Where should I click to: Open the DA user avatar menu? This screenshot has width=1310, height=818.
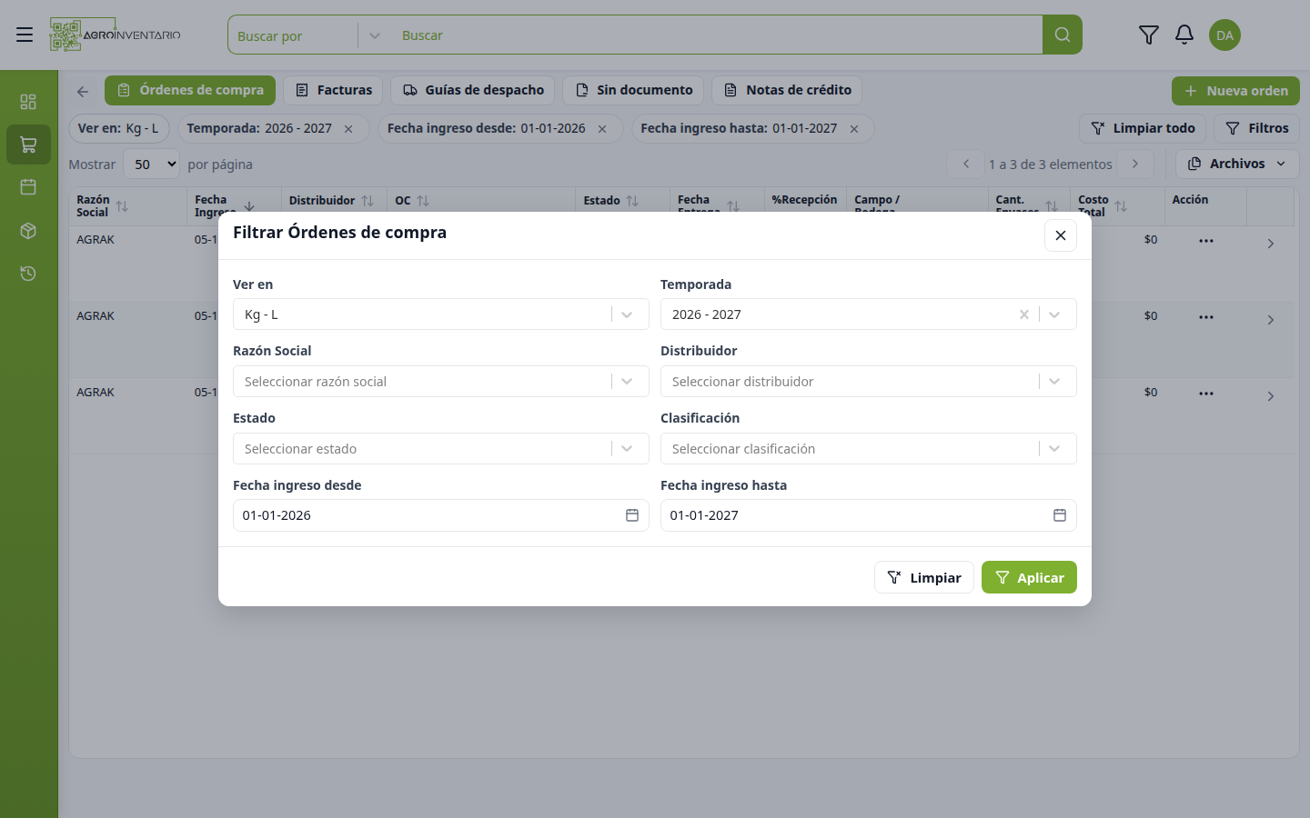click(x=1224, y=35)
